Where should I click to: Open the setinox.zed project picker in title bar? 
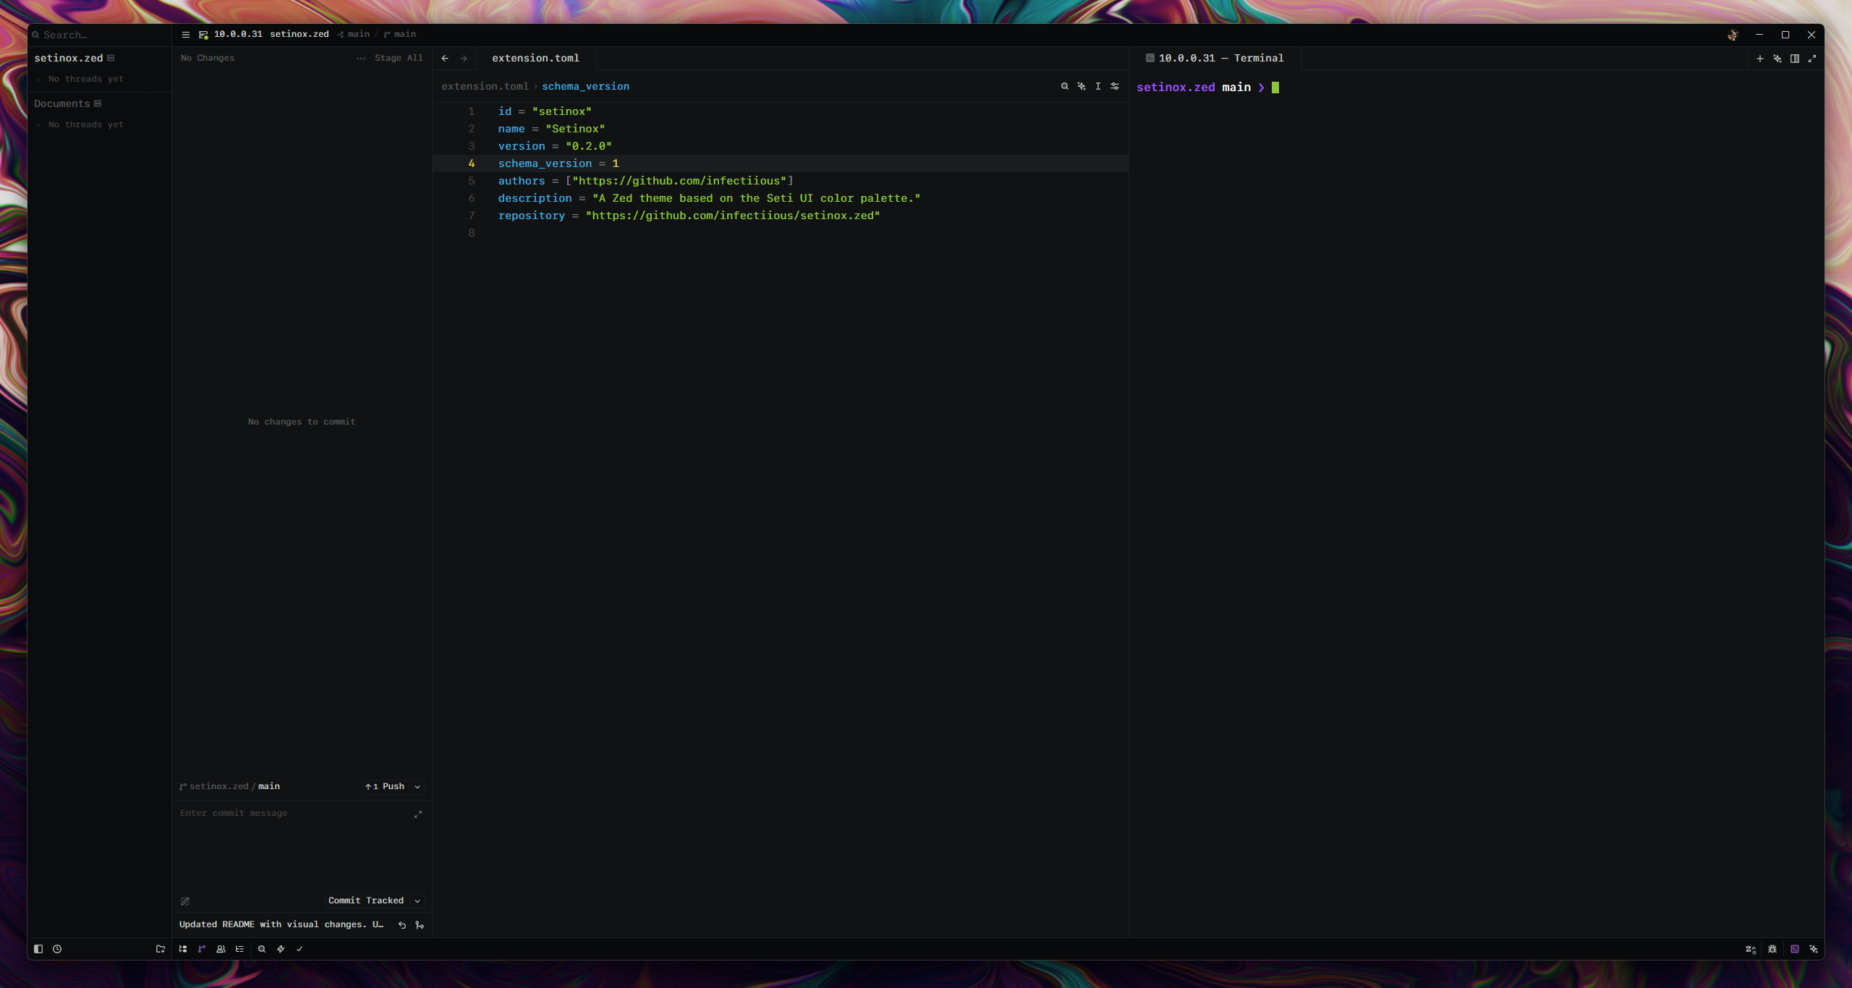click(x=300, y=35)
